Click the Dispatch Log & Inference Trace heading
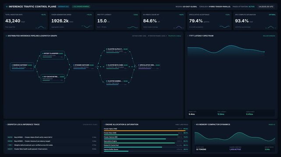The image size is (281, 157). 24,125
